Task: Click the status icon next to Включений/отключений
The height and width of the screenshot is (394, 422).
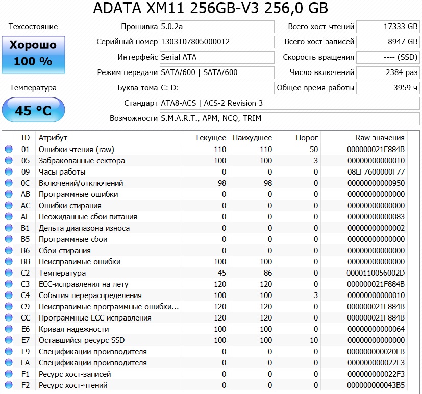Action: coord(9,183)
